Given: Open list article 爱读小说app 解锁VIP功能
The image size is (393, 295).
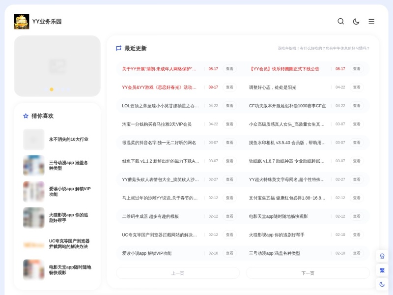Looking at the screenshot, I should (x=147, y=253).
